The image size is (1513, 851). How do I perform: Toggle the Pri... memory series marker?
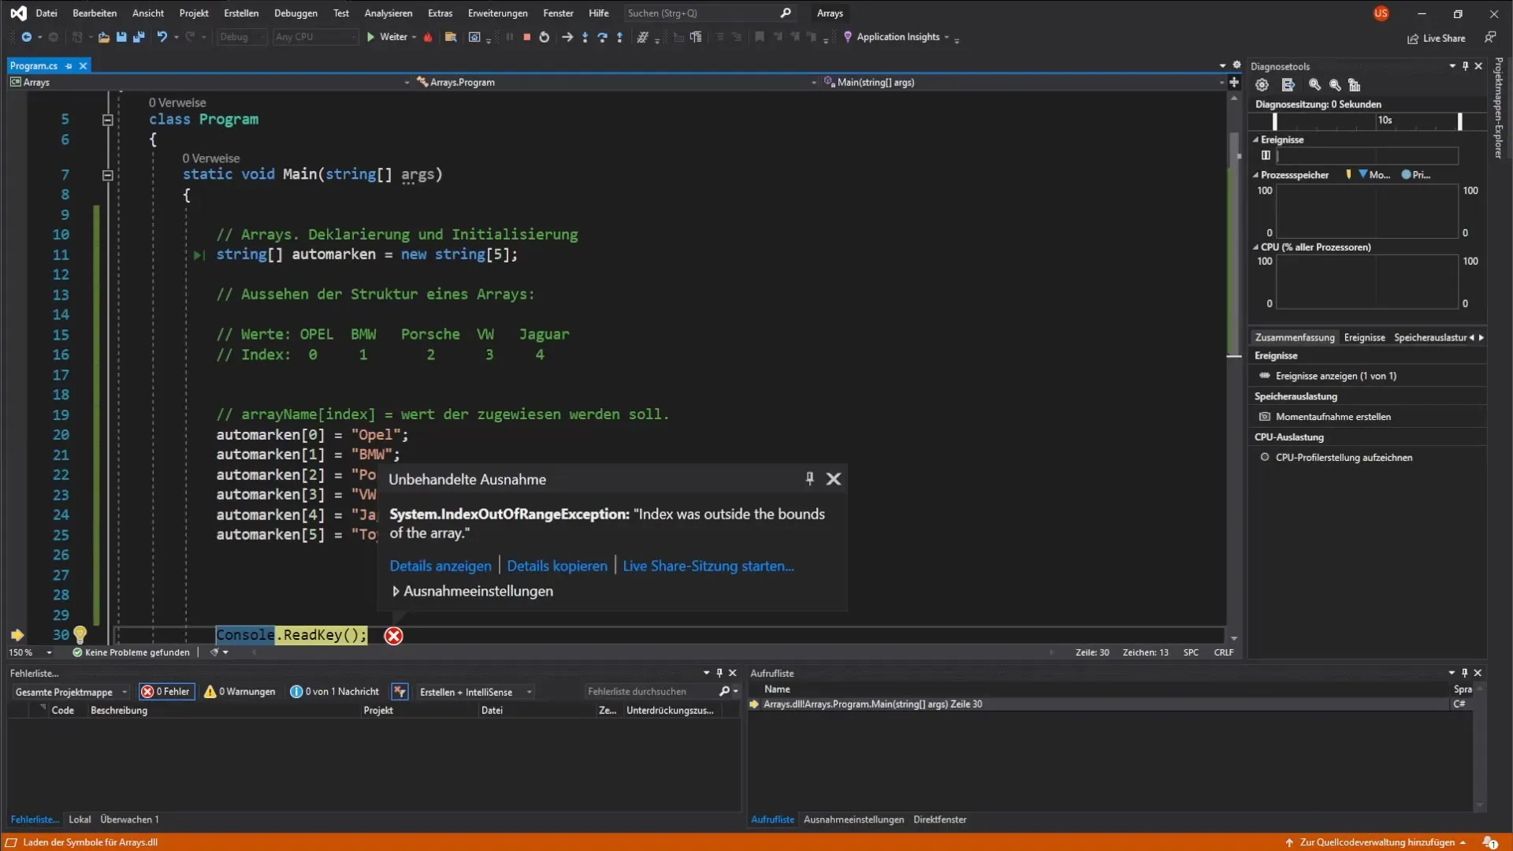click(x=1416, y=175)
